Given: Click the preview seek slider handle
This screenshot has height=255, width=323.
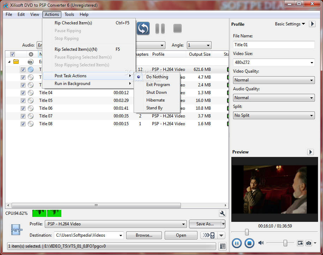Looking at the screenshot, I should (x=247, y=232).
